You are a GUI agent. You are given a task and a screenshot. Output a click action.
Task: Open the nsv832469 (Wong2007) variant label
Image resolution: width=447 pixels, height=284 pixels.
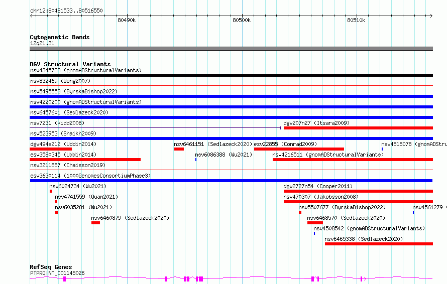click(x=60, y=81)
